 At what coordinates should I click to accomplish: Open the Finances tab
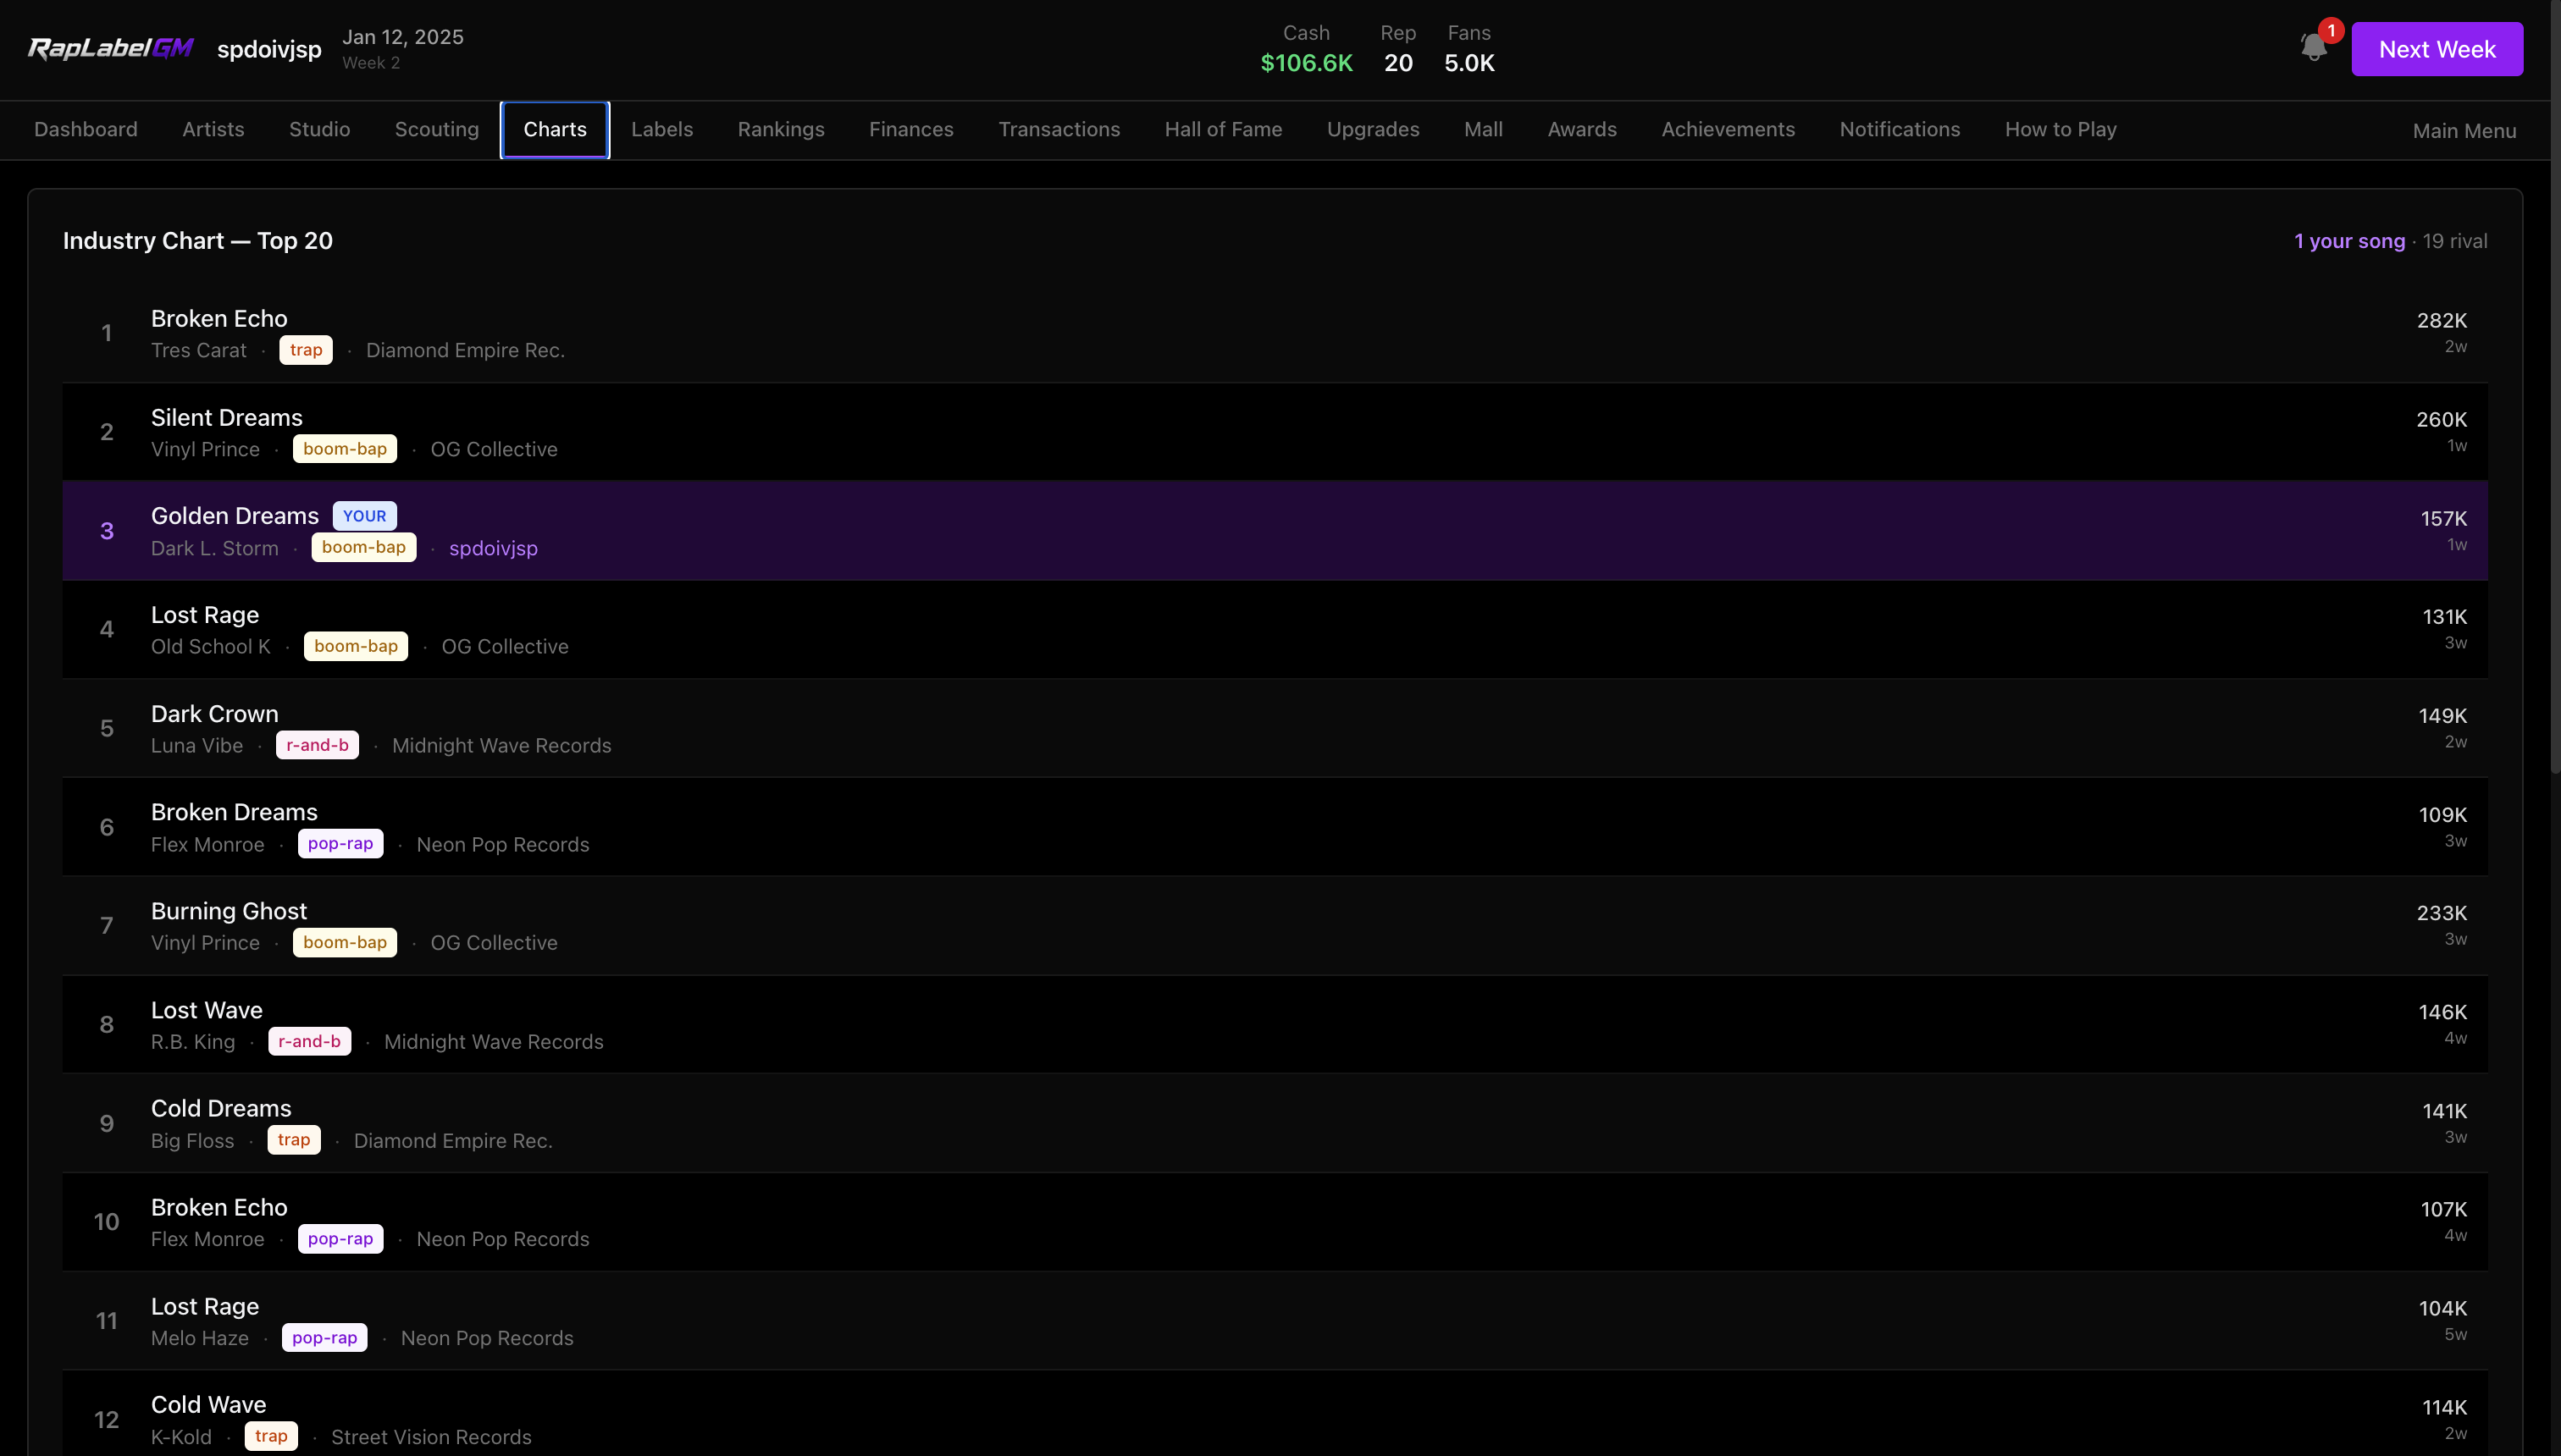pyautogui.click(x=911, y=129)
